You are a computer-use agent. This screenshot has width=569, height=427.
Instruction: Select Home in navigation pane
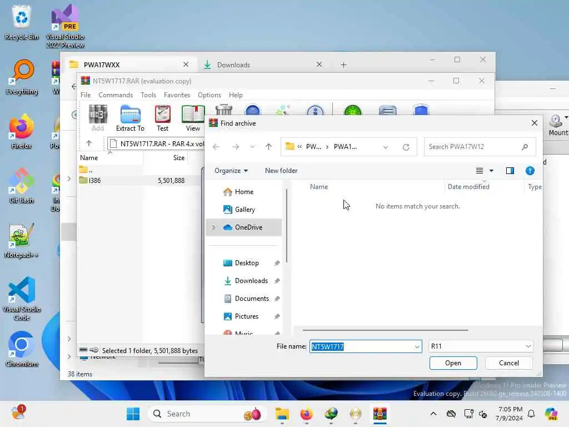[244, 192]
